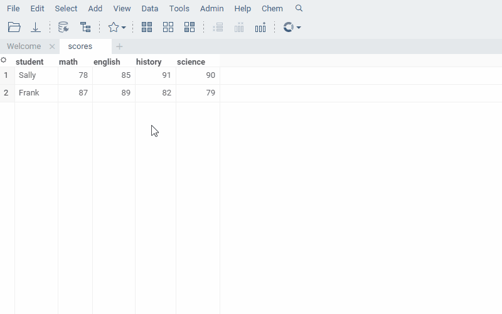Switch to the Welcome tab
This screenshot has height=314, width=502.
[x=24, y=46]
